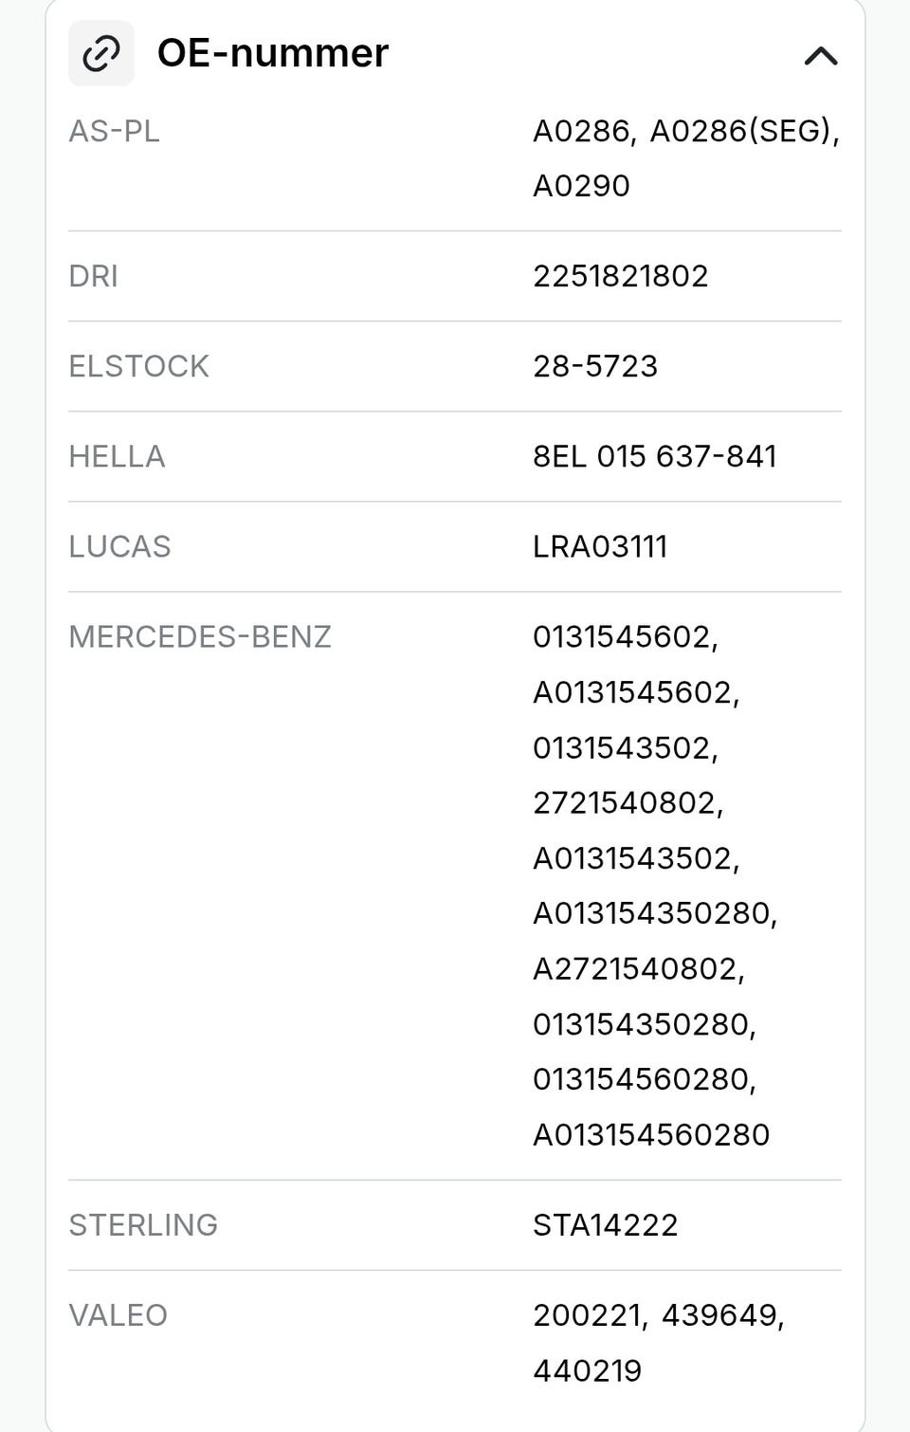910x1432 pixels.
Task: Click the Mercedes number A2721540802
Action: point(638,968)
